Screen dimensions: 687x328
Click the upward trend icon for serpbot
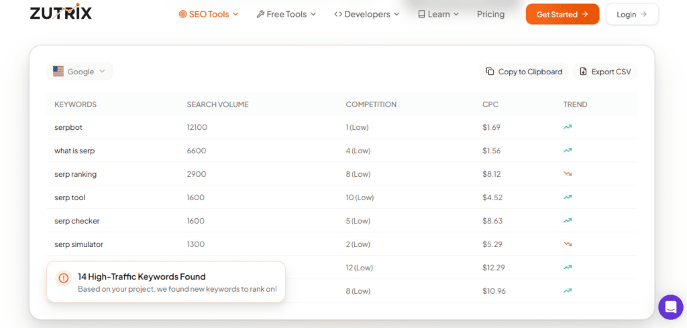click(x=568, y=127)
